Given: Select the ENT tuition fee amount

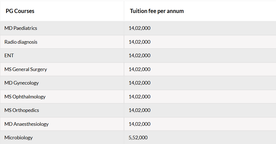Looking at the screenshot, I should [x=140, y=56].
